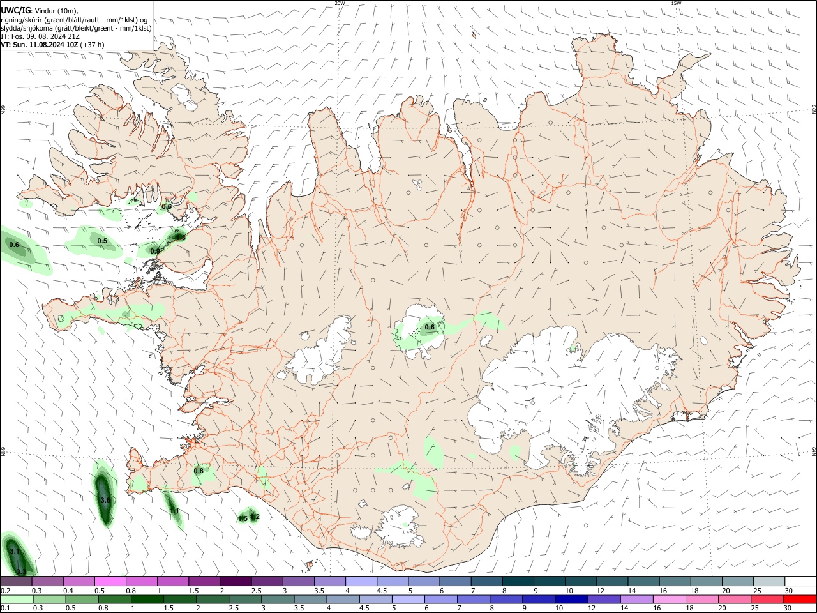Click the lightest green swatch at 0.1
Viewport: 817px width, 613px height.
click(x=17, y=599)
